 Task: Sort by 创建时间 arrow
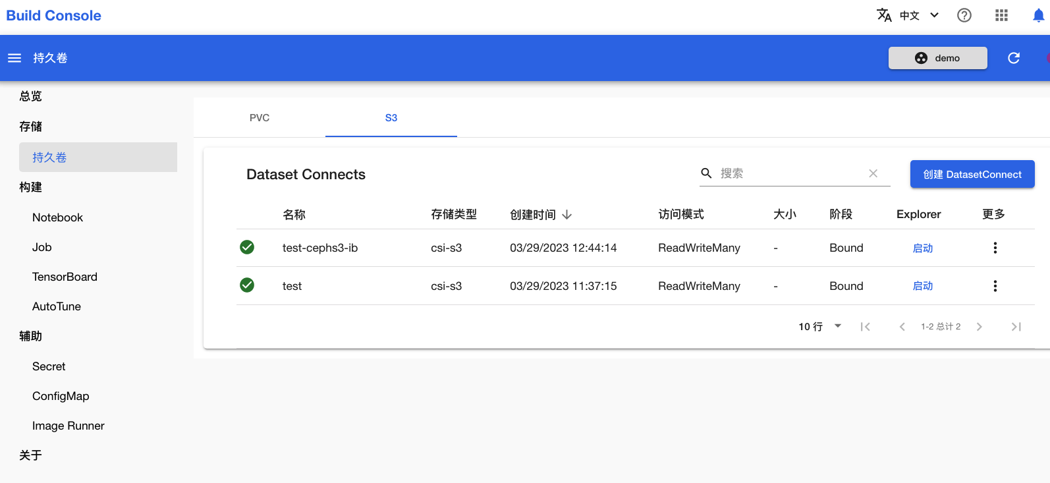(567, 215)
